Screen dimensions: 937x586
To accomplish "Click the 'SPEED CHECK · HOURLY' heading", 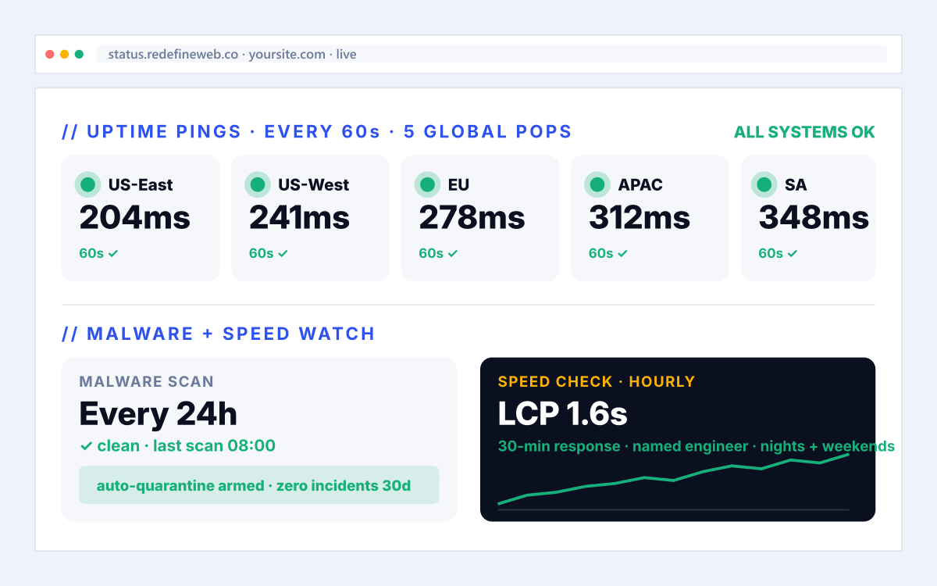I will click(x=597, y=382).
